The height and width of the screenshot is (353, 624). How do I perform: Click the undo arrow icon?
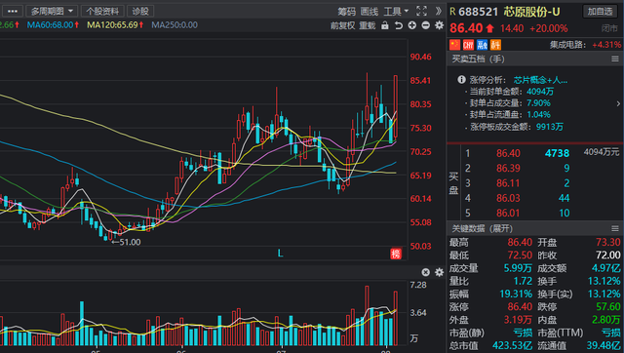click(x=399, y=25)
